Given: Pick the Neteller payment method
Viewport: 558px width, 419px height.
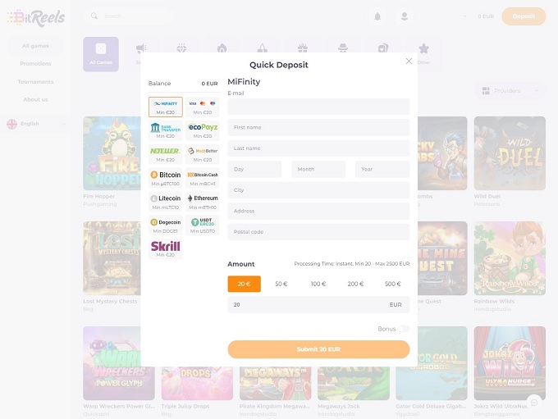Looking at the screenshot, I should click(x=166, y=153).
